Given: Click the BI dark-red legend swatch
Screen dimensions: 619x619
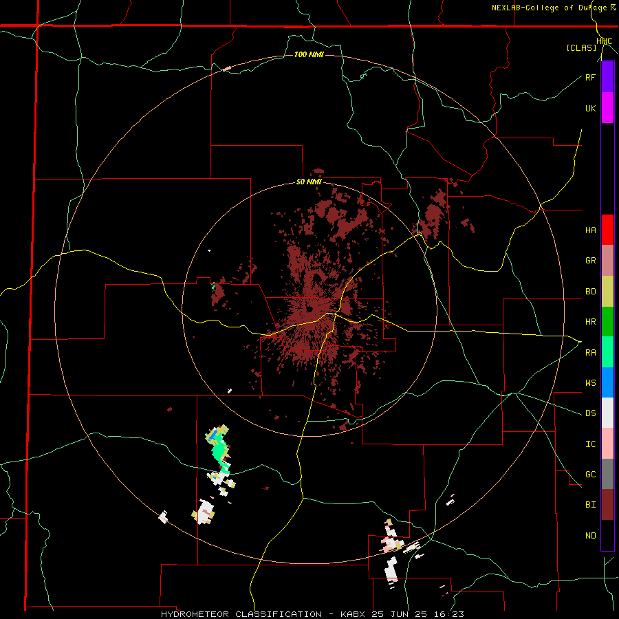Looking at the screenshot, I should click(x=607, y=505).
